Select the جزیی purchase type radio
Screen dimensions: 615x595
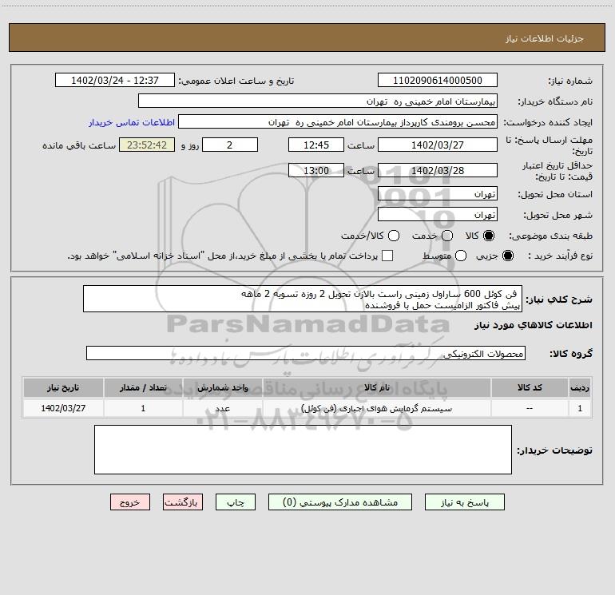508,256
